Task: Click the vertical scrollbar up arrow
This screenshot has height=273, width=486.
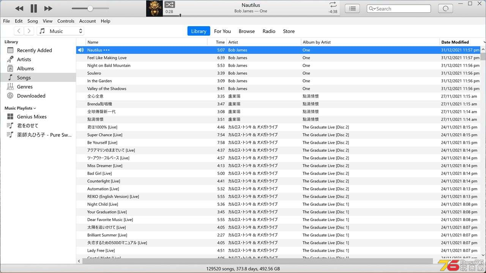Action: tap(483, 50)
